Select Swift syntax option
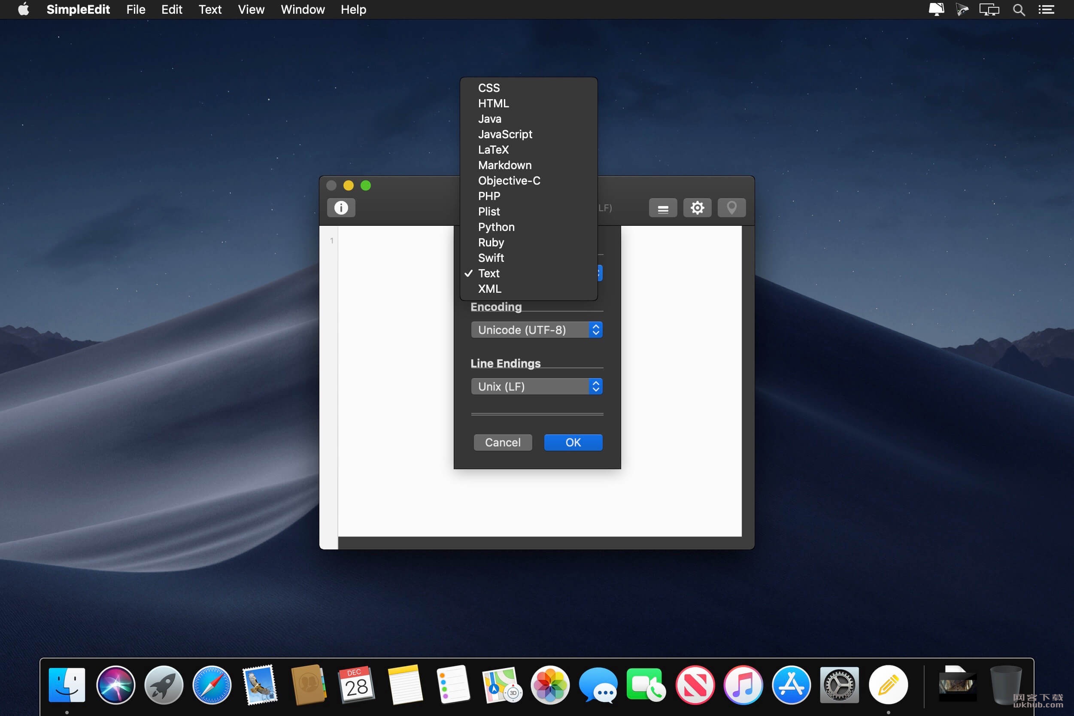 click(x=529, y=258)
